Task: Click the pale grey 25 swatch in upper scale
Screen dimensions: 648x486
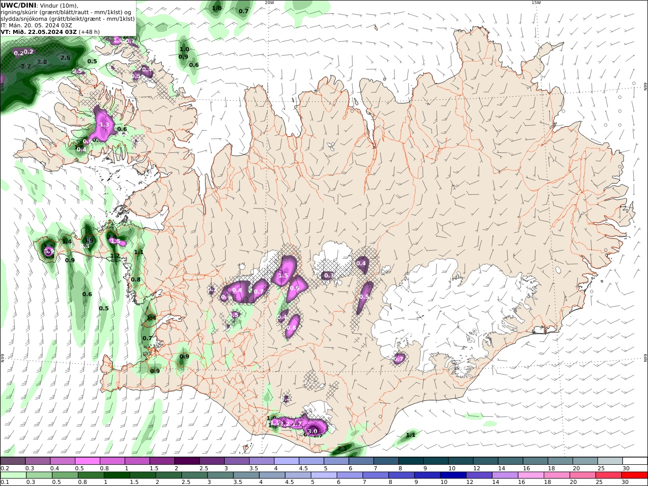Action: (x=610, y=461)
